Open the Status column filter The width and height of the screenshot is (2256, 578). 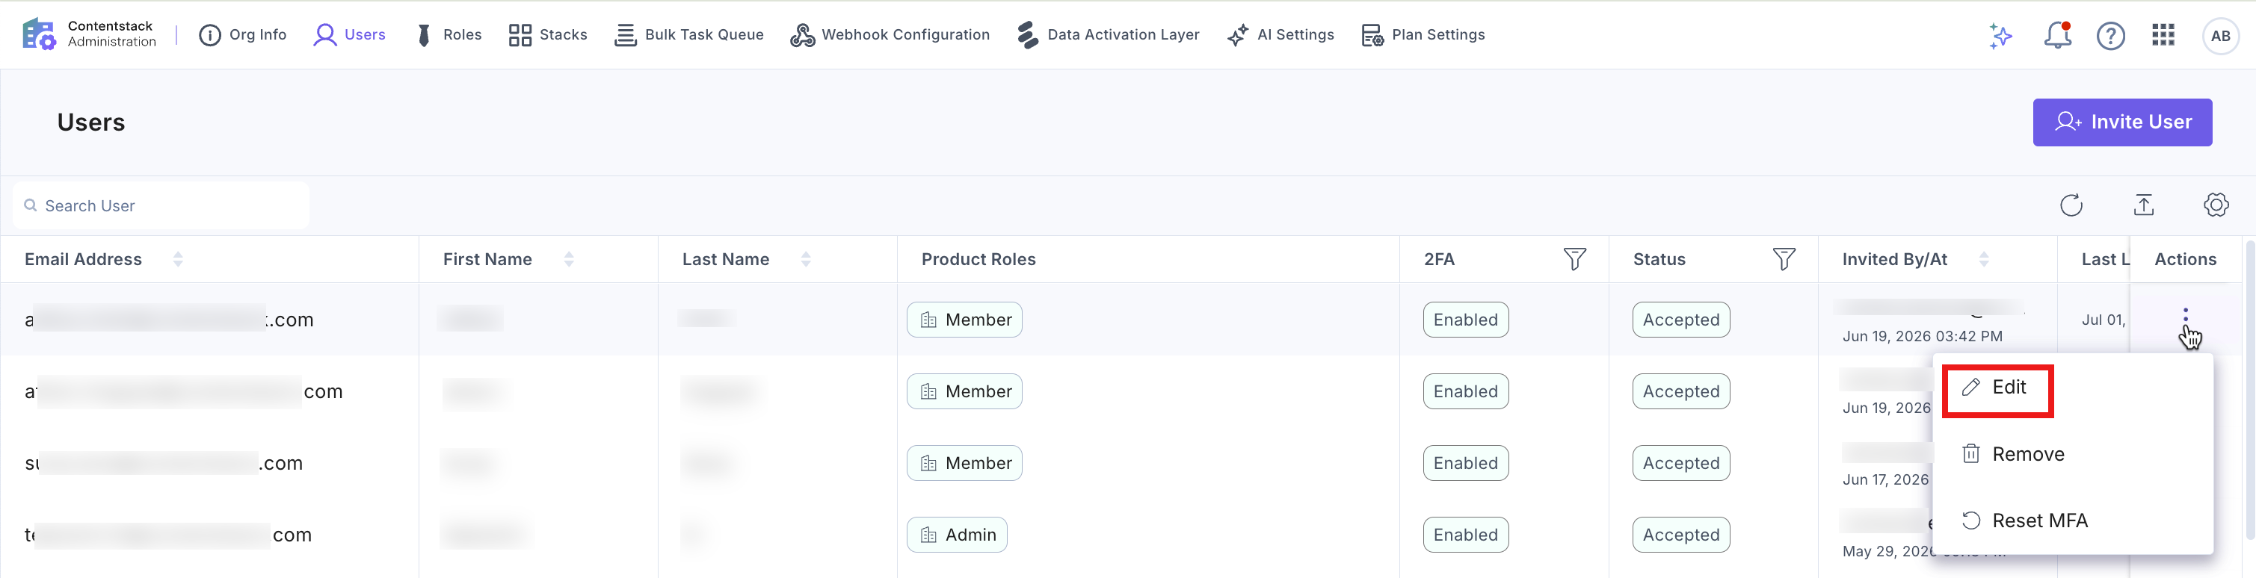[x=1783, y=260]
